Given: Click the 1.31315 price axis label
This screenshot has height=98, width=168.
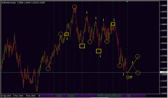Looking at the screenshot, I should click(x=163, y=81).
